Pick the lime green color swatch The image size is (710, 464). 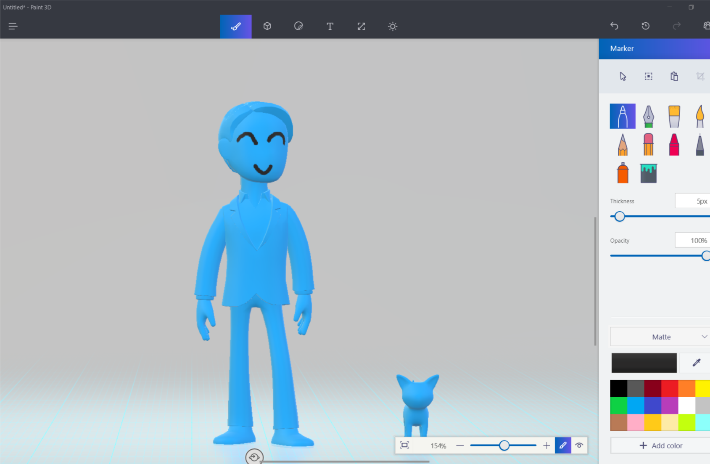pos(686,422)
